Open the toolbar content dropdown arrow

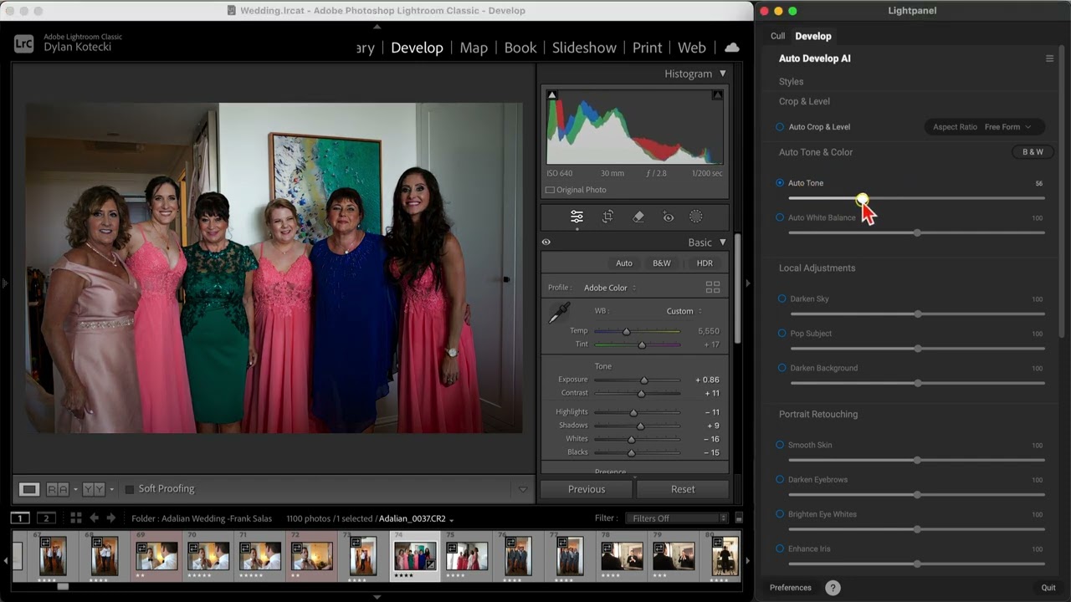click(x=523, y=489)
